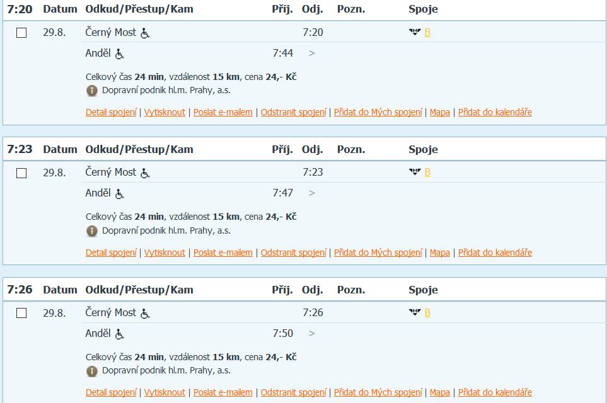Click Vytisknout in the 7:26 connection

[165, 392]
